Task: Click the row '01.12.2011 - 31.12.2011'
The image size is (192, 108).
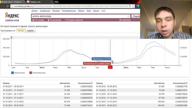Action: tap(48, 98)
